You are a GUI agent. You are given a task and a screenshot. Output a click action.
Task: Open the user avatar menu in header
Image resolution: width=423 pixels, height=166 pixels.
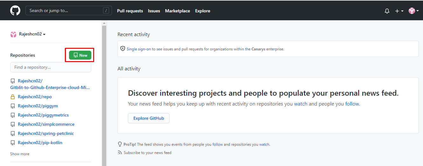413,11
